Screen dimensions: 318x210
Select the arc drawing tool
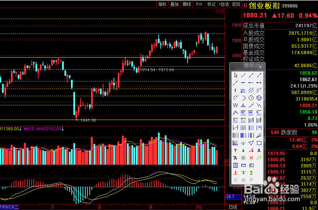[243, 98]
